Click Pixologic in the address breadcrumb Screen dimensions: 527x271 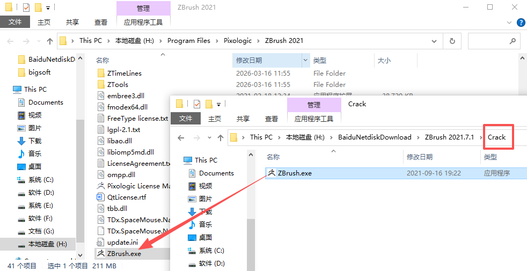[238, 41]
